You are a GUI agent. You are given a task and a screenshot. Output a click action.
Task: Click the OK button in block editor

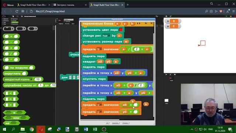click(107, 123)
